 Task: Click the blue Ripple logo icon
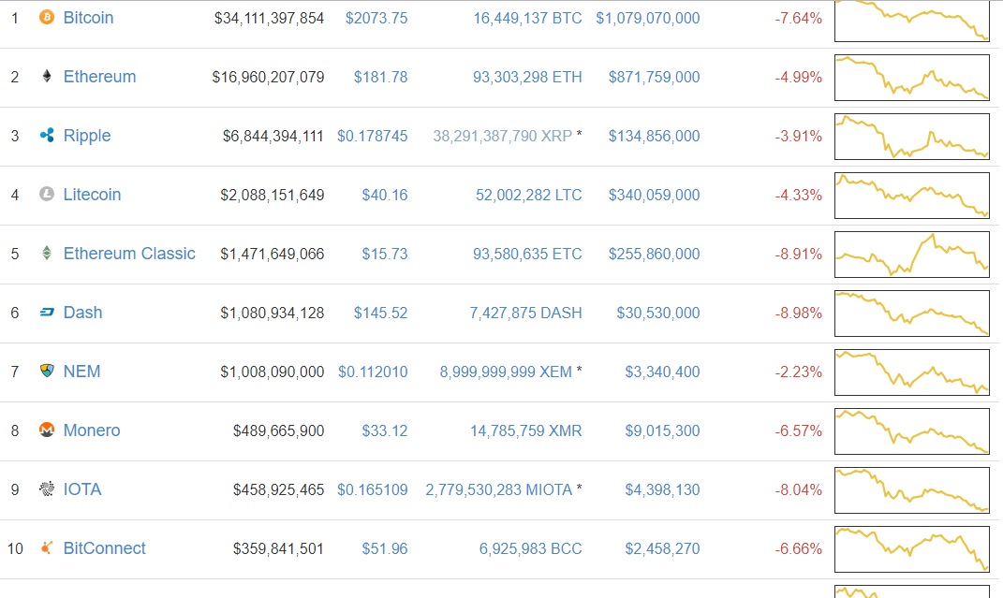46,136
